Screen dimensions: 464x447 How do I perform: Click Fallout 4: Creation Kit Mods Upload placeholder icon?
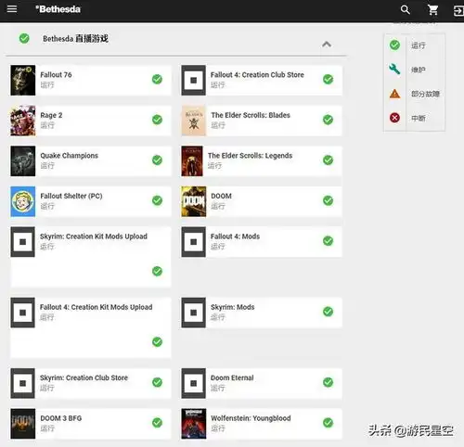pos(23,313)
